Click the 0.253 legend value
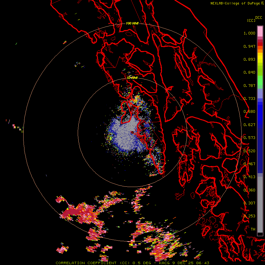This screenshot has width=265, height=265. tap(249, 216)
